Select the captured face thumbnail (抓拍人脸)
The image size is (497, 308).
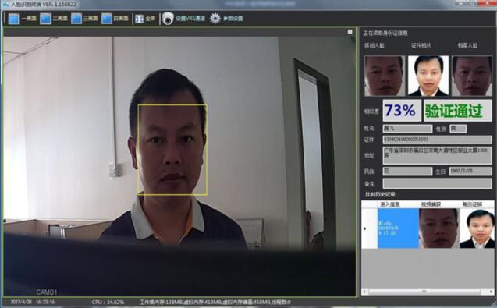pos(385,76)
